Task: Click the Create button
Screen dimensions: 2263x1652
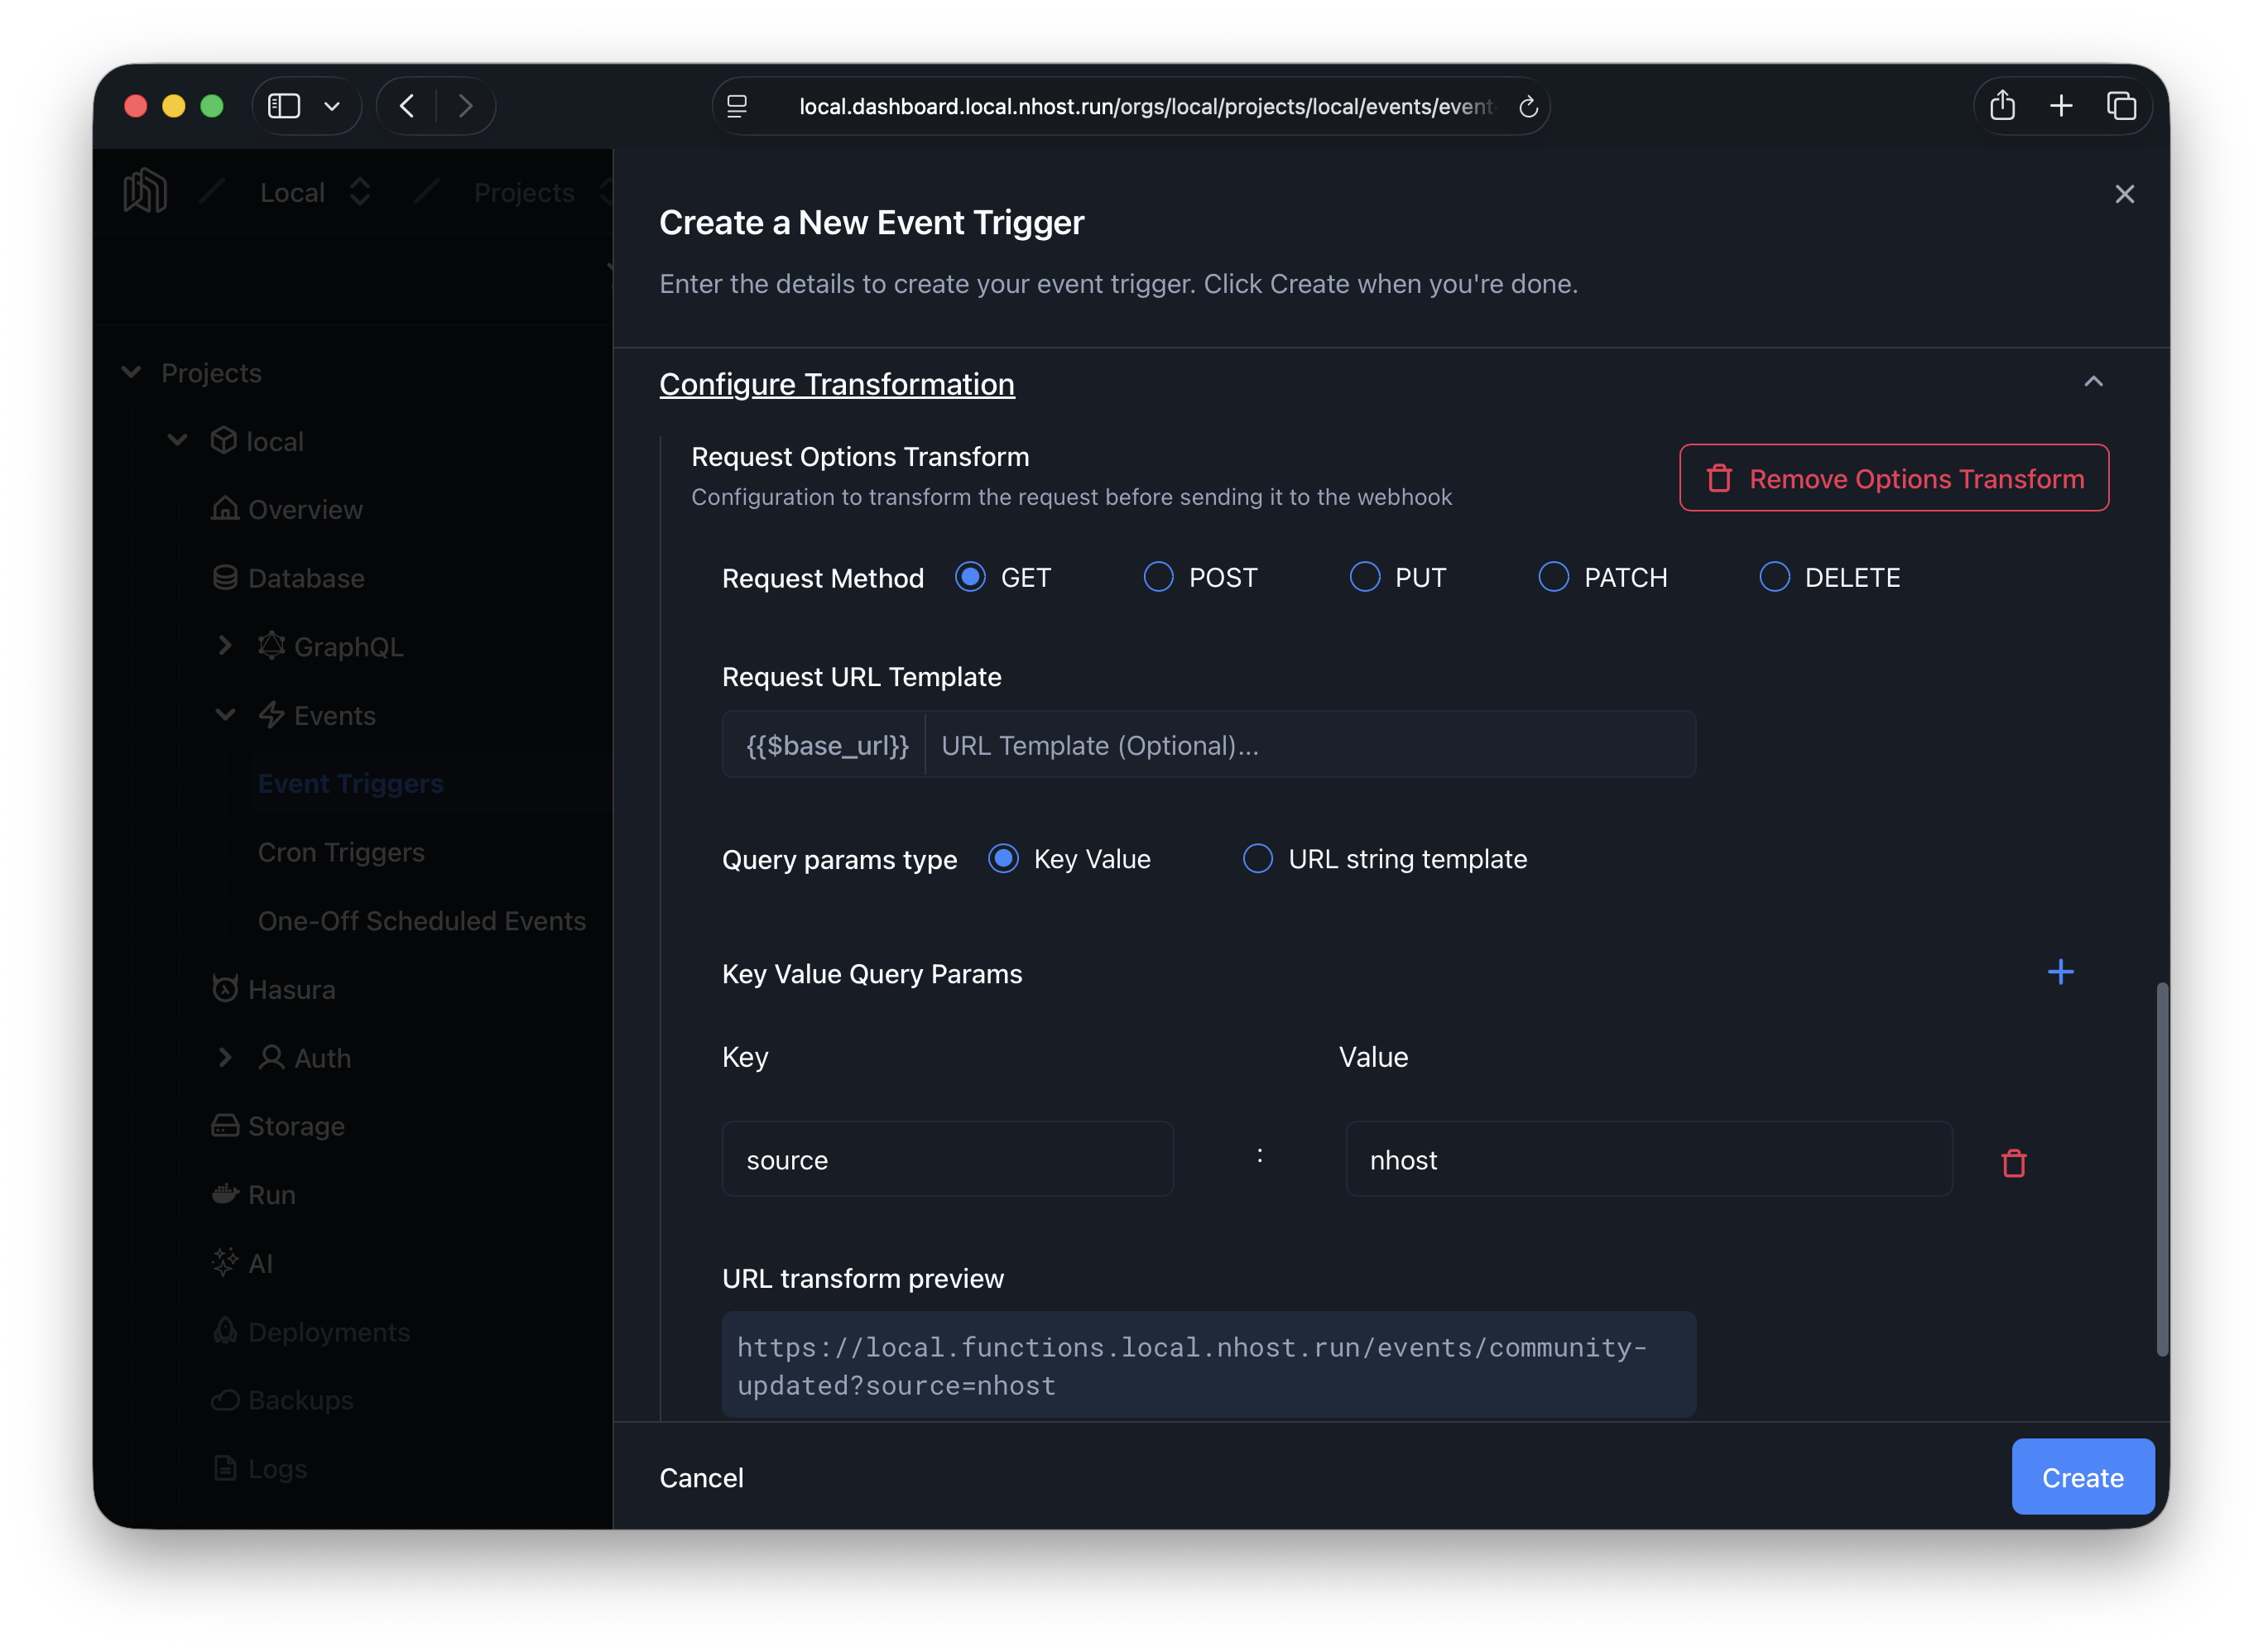Action: click(2083, 1477)
